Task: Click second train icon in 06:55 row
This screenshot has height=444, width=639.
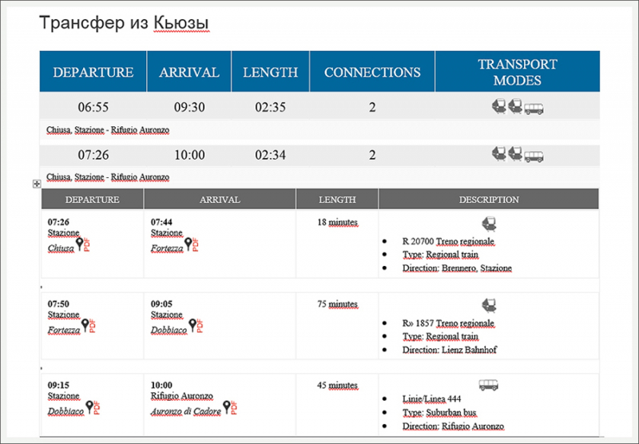Action: pyautogui.click(x=515, y=106)
